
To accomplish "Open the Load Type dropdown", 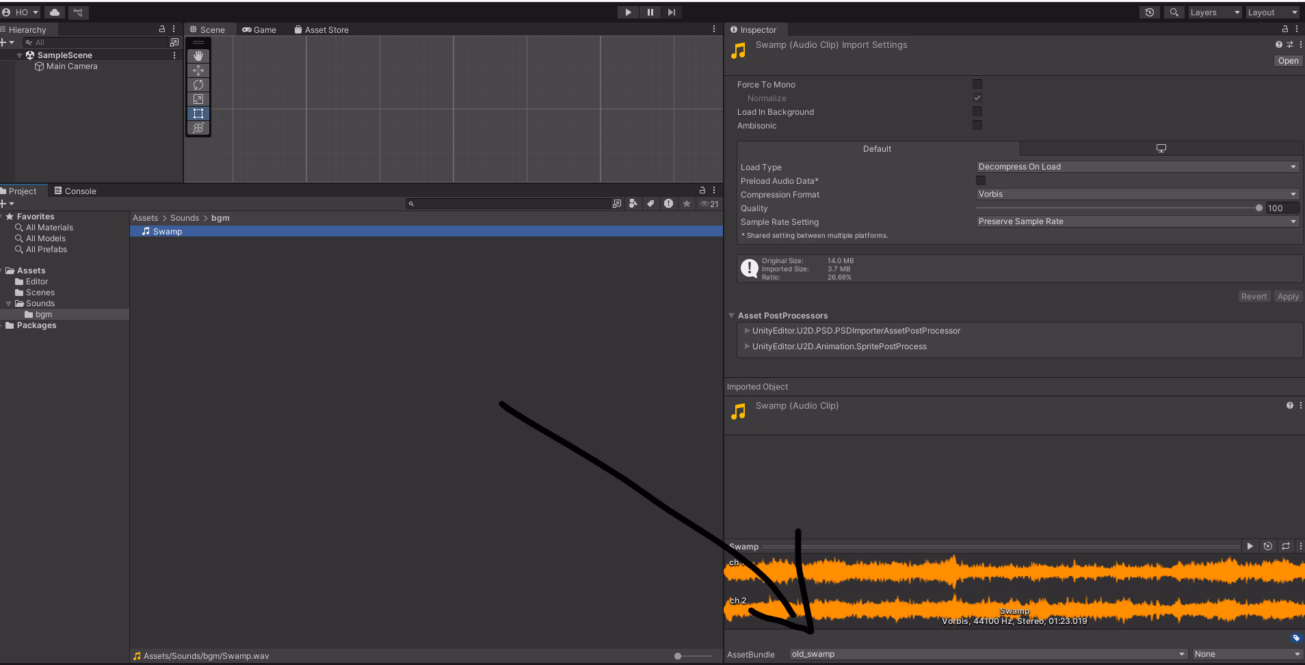I will [x=1137, y=167].
